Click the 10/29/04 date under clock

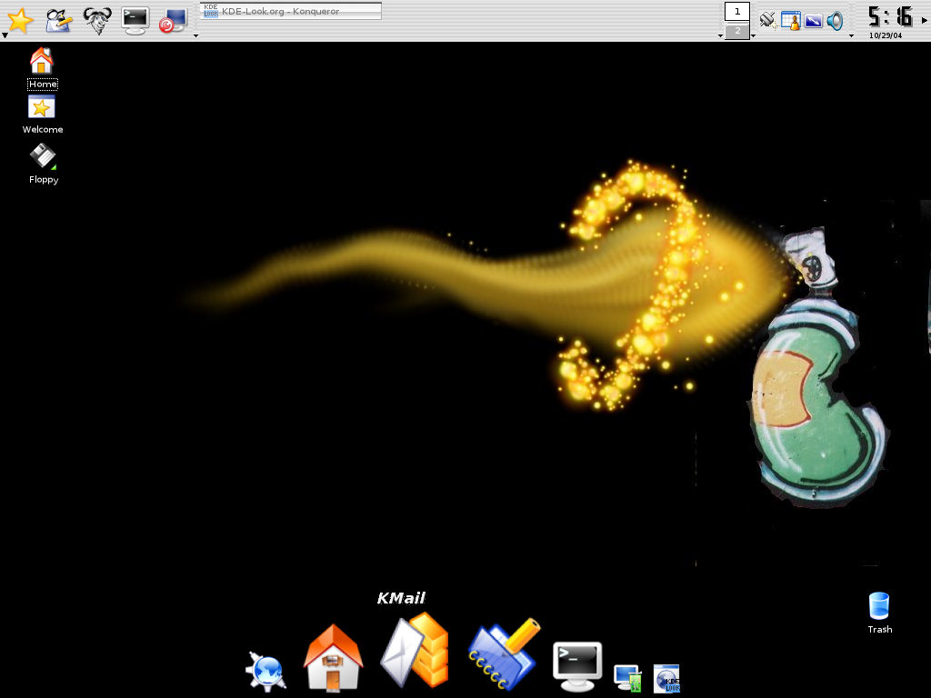coord(886,35)
